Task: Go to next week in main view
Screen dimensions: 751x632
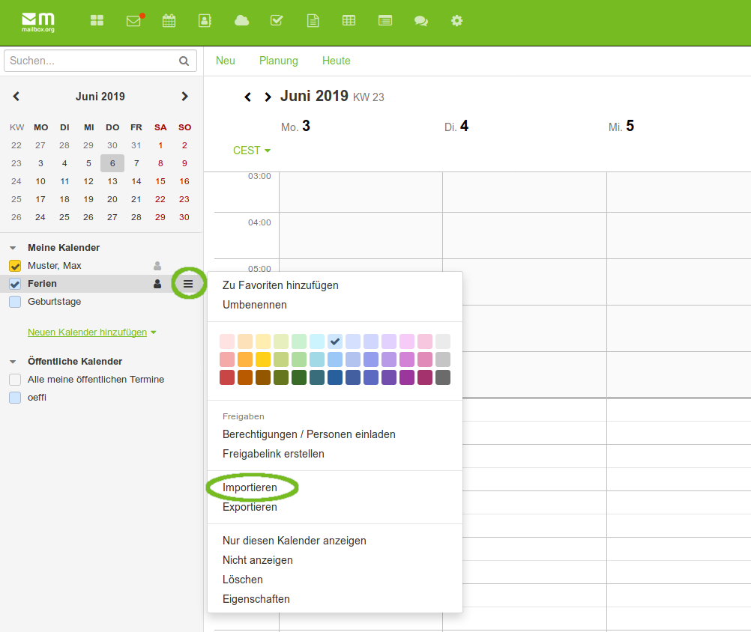Action: [268, 97]
